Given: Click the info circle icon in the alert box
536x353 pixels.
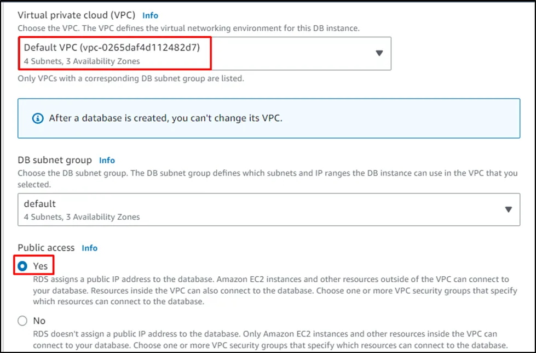Looking at the screenshot, I should [38, 118].
